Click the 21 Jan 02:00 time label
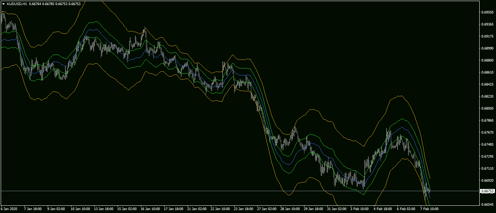 tap(197, 209)
